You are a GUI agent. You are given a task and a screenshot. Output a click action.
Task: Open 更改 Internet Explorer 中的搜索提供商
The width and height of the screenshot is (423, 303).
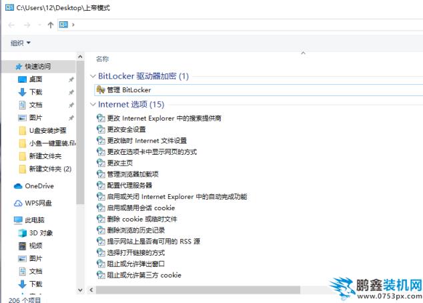point(164,118)
